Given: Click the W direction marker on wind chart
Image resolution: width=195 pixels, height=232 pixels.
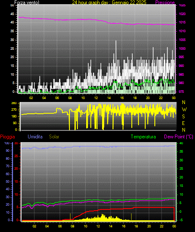Looking at the screenshot, I should tap(184, 110).
